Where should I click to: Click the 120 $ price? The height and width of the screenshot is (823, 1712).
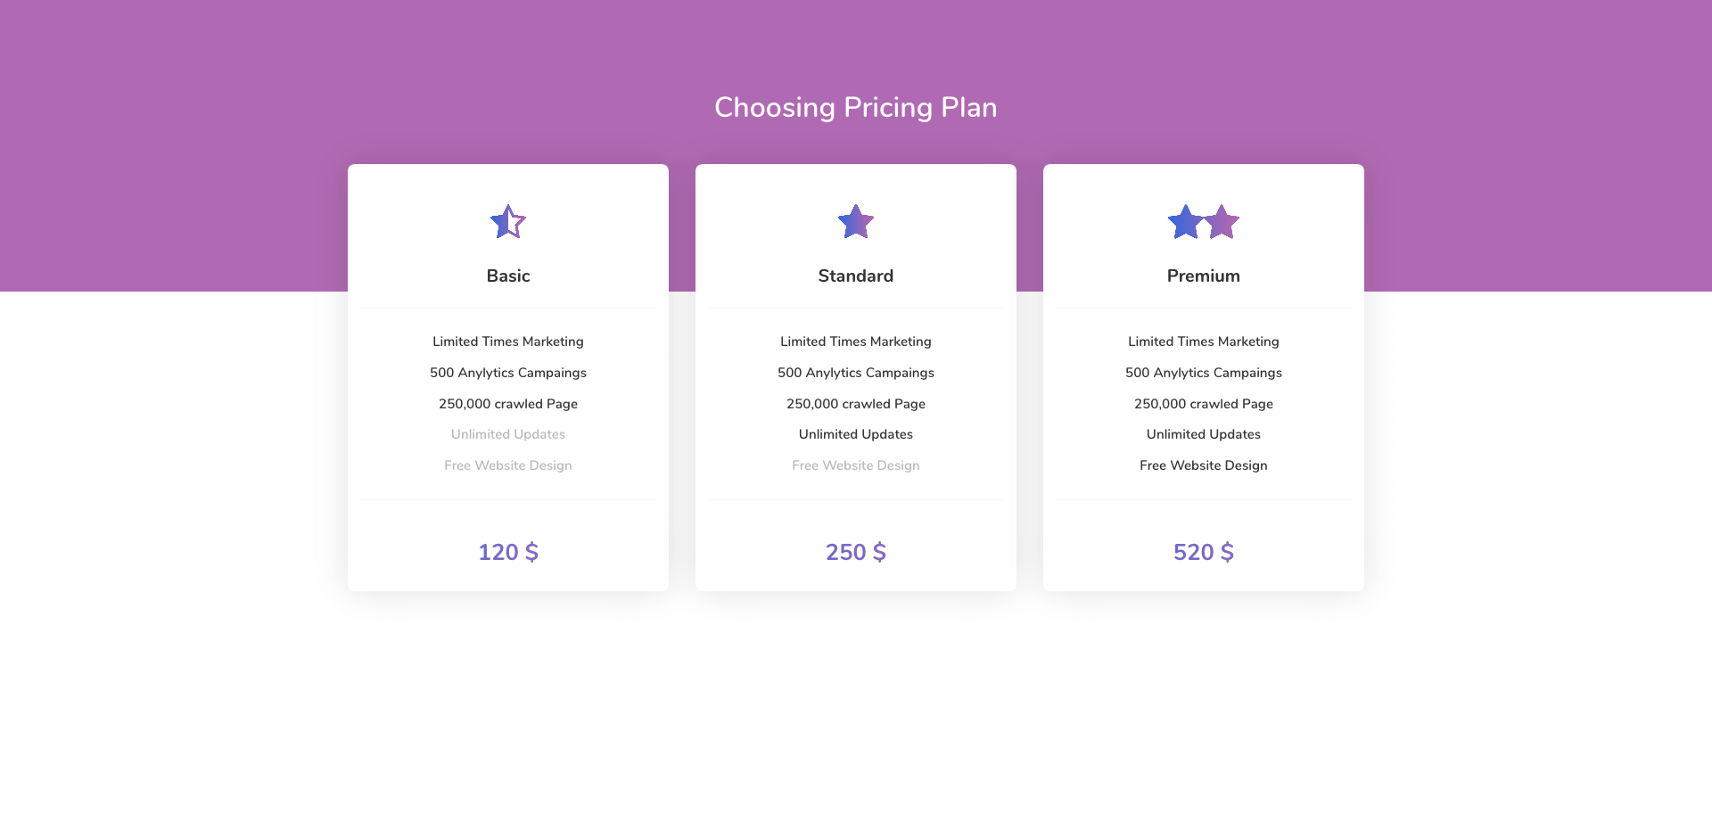[508, 552]
